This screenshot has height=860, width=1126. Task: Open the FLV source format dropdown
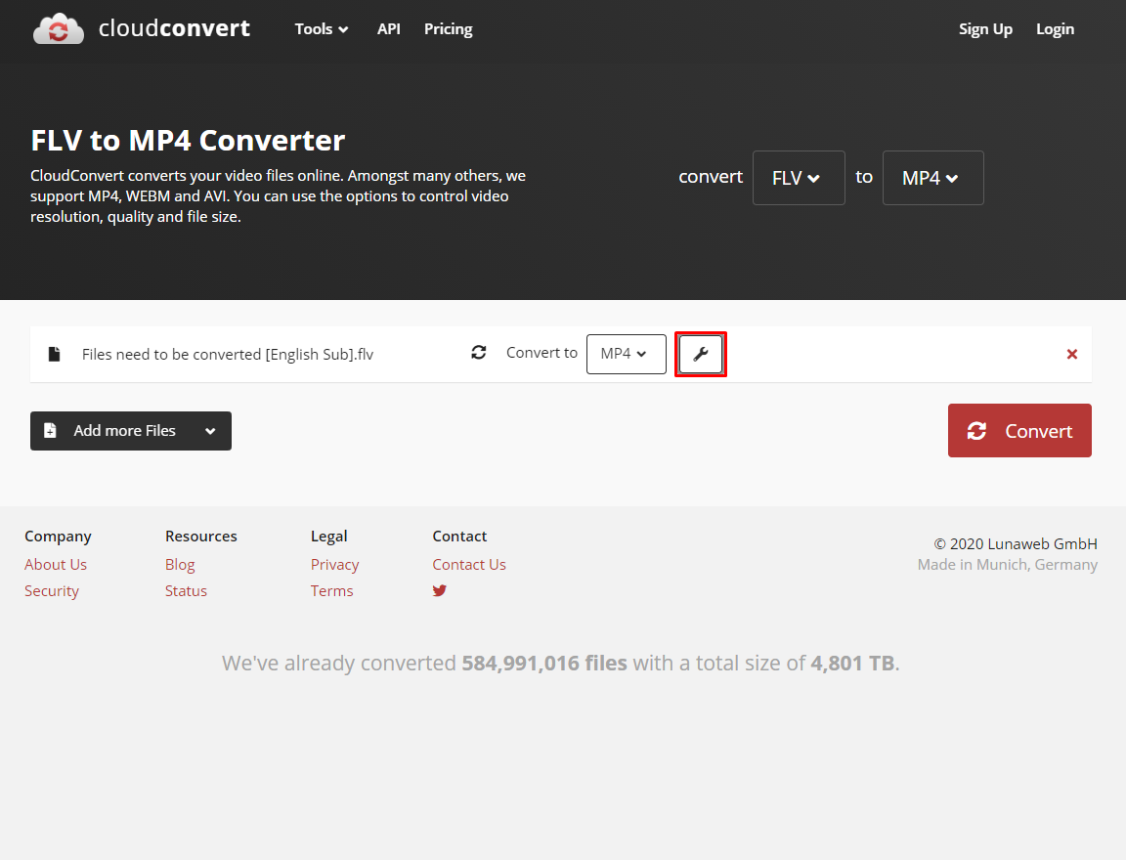799,178
